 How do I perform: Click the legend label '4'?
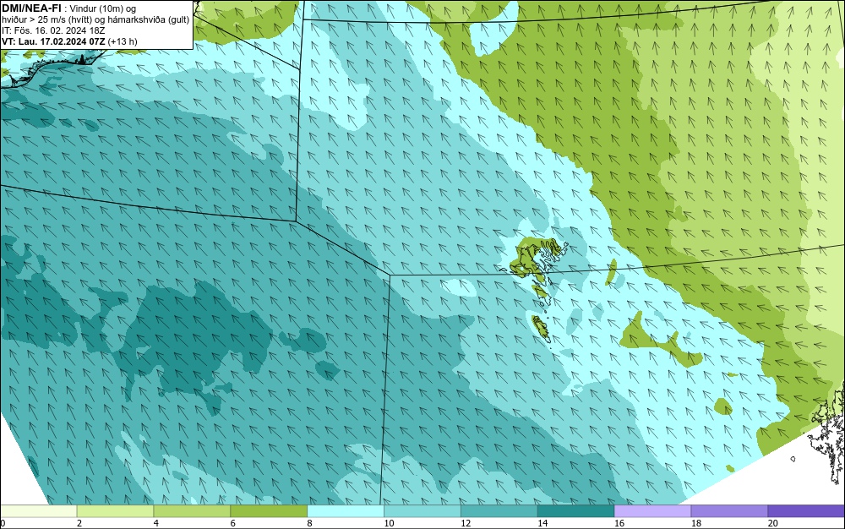(156, 523)
